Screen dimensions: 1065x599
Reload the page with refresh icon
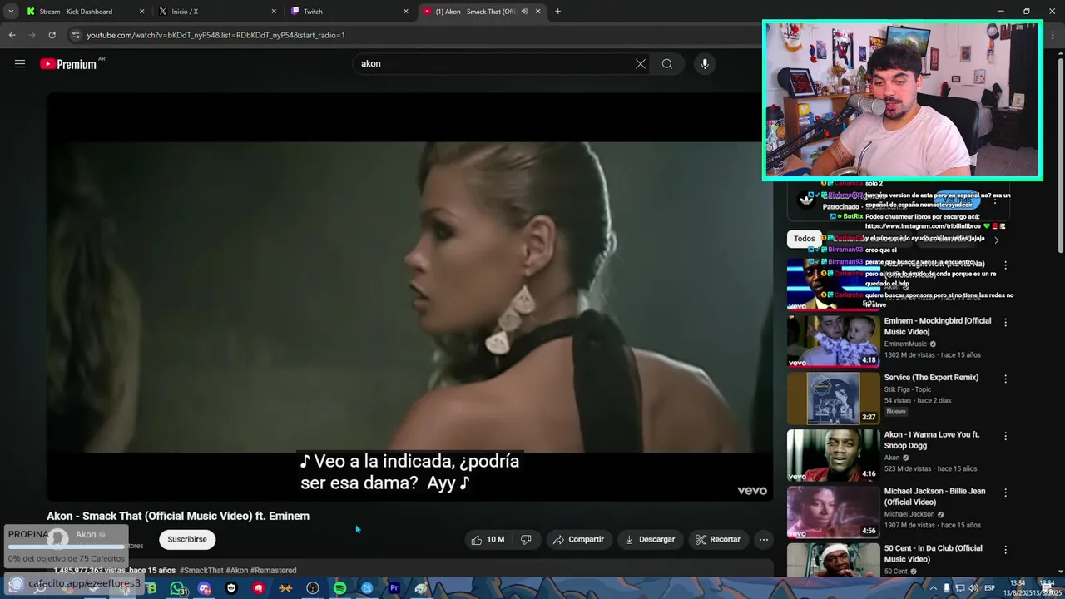(52, 35)
